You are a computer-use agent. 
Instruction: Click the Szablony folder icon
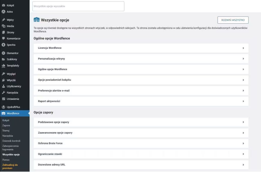click(4, 59)
